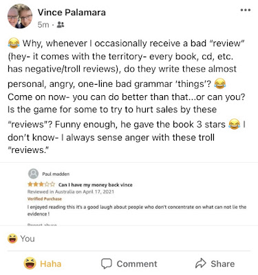Viewport: 258px width, 275px height.
Task: Click the friends audience icon beside 5m
Action: pos(61,25)
